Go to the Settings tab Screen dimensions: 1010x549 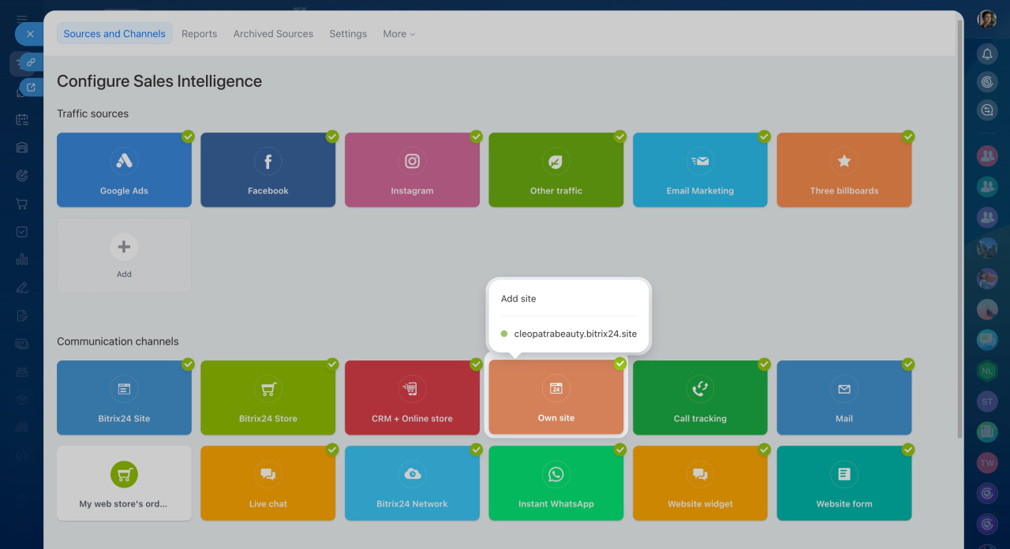[x=348, y=34]
